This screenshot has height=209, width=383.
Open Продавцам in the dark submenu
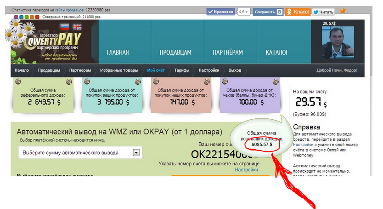49,70
